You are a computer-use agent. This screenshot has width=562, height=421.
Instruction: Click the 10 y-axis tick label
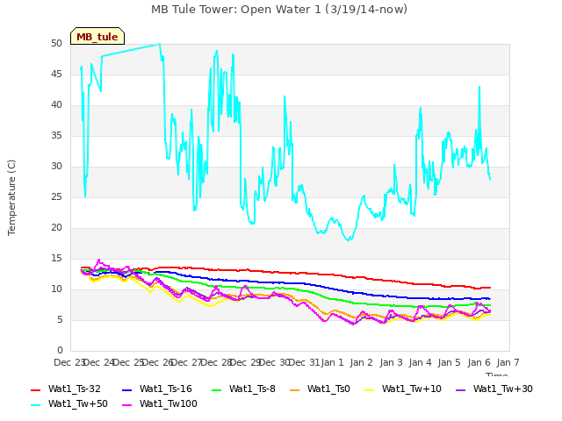pos(56,289)
